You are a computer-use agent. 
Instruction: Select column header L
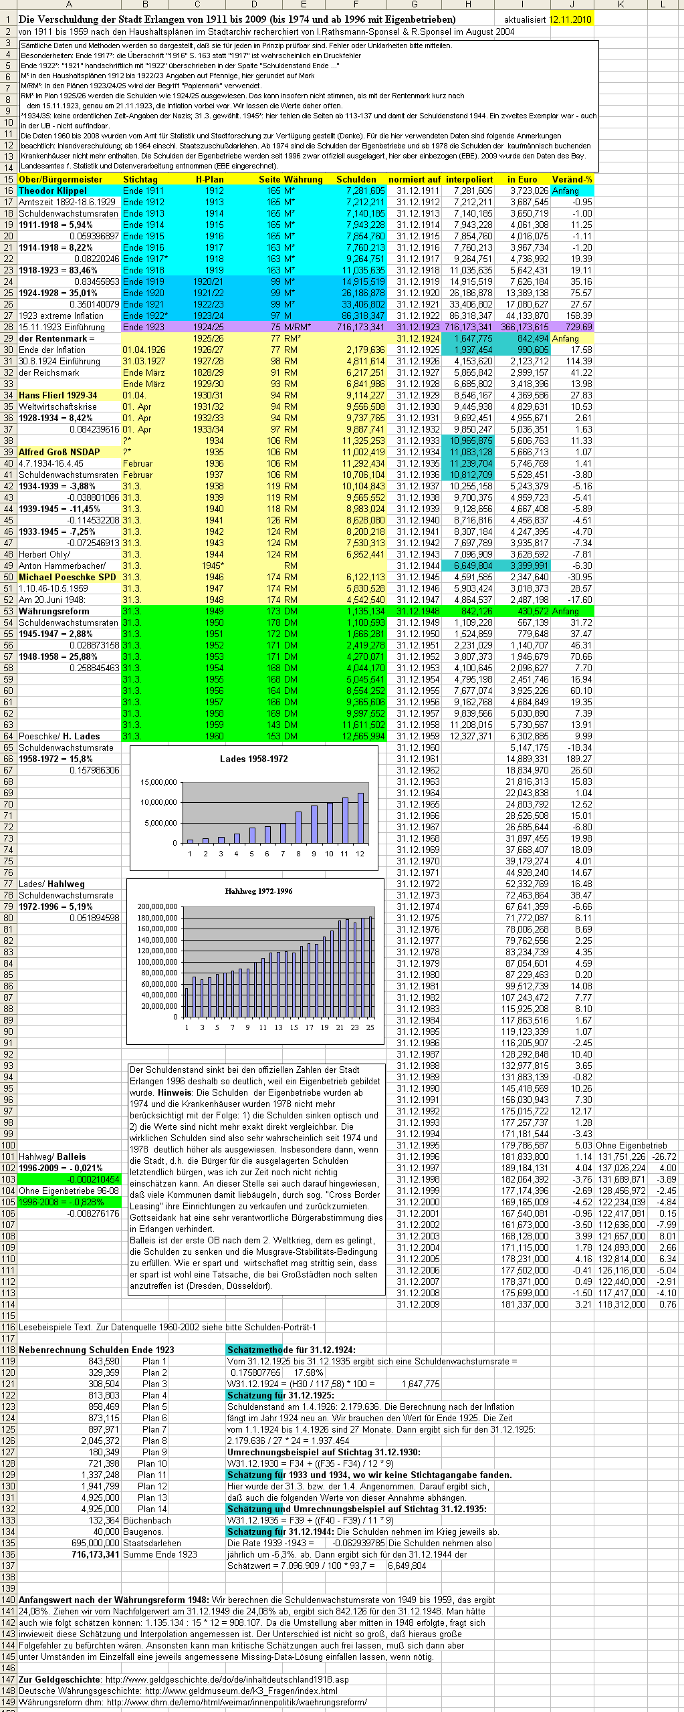663,5
